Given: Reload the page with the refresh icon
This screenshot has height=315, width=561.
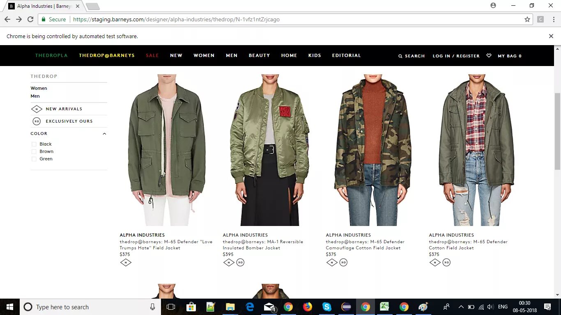Looking at the screenshot, I should click(x=30, y=19).
